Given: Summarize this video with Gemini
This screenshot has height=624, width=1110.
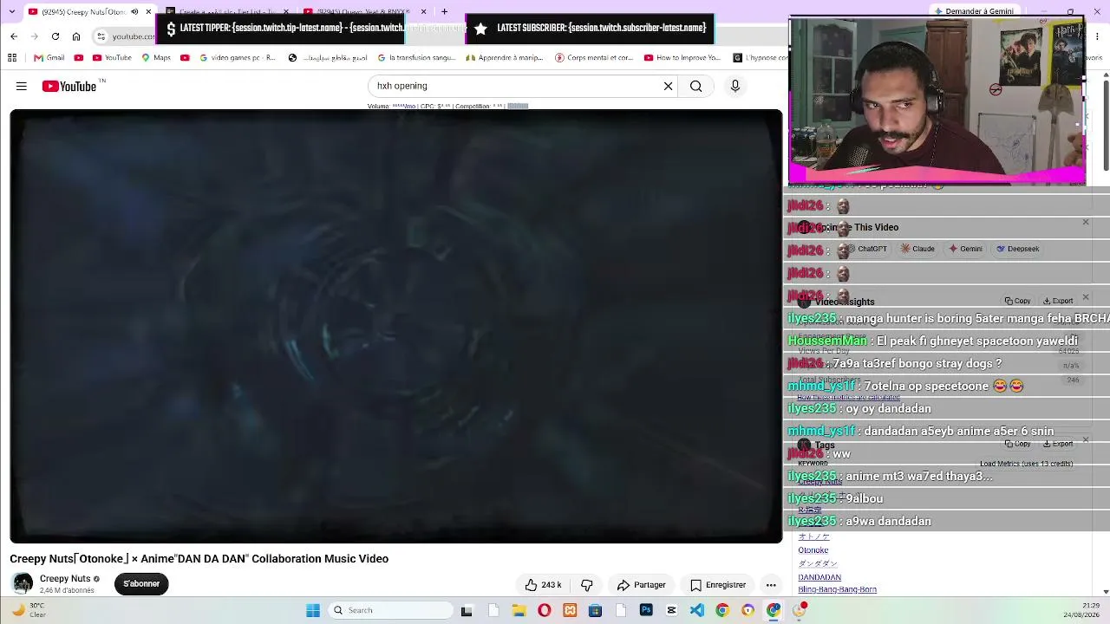Looking at the screenshot, I should pos(965,249).
